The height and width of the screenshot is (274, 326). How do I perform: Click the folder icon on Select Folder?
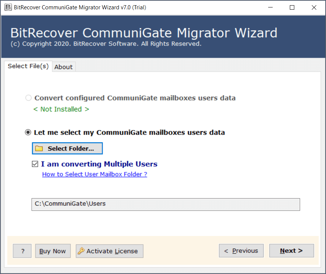[39, 148]
